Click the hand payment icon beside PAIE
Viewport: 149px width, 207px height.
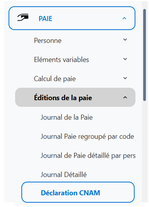pyautogui.click(x=23, y=17)
